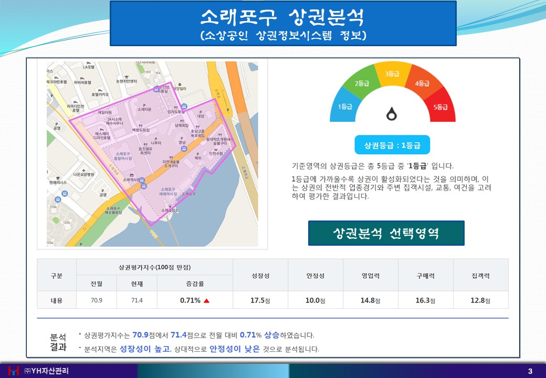
Task: Click the 집객력 column header
Action: [x=480, y=275]
